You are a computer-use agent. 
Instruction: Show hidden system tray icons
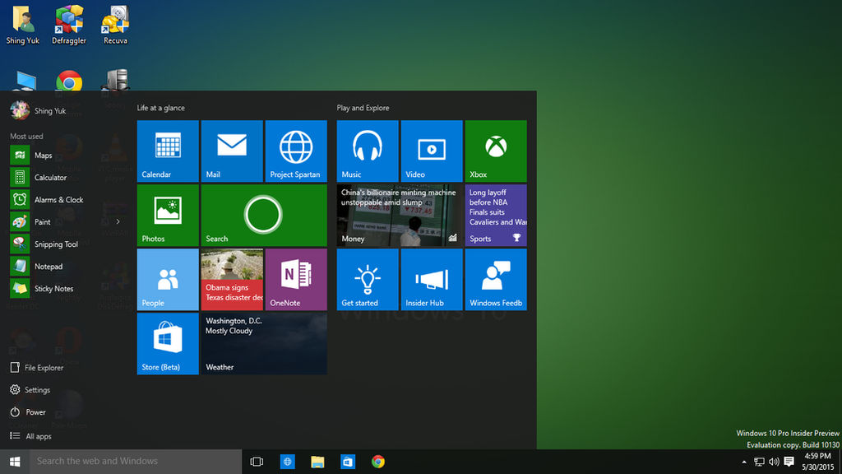tap(743, 462)
